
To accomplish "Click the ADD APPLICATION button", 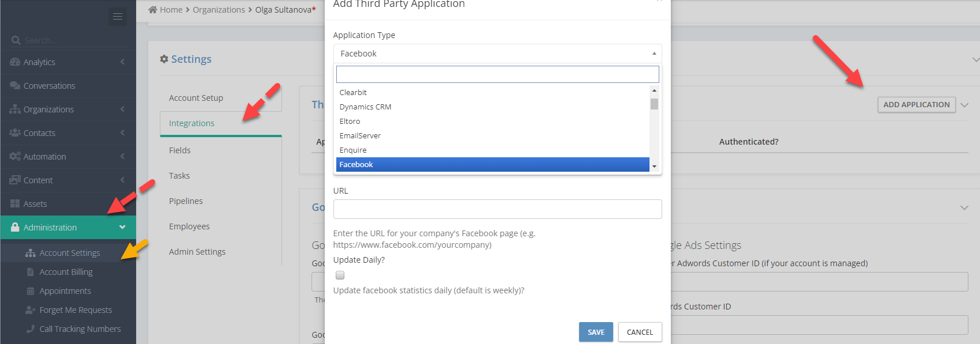I will click(x=917, y=104).
